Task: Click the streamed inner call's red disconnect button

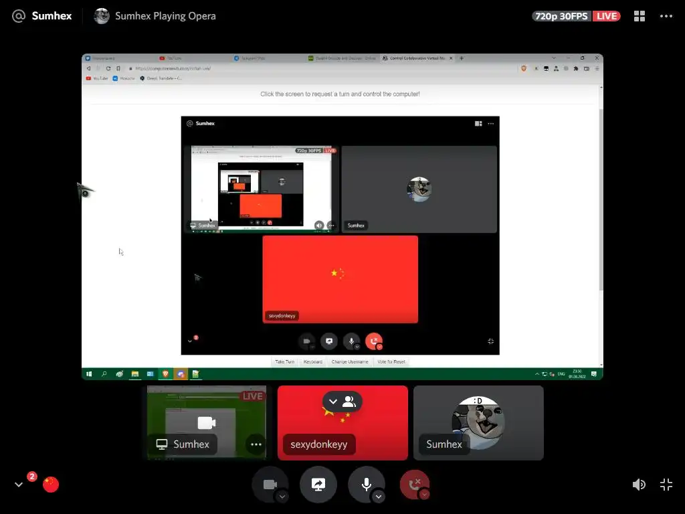Action: [374, 341]
